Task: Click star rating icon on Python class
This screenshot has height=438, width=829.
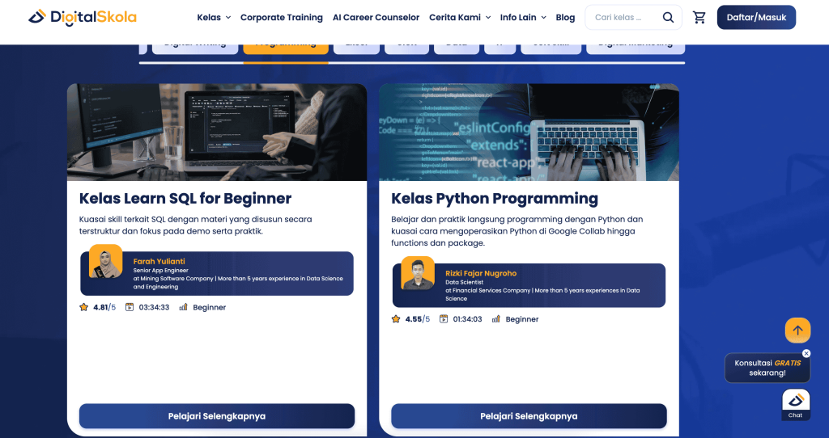Action: tap(395, 318)
